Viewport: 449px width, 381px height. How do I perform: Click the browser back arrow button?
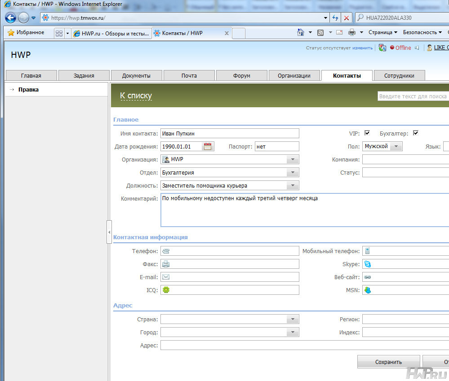[11, 18]
